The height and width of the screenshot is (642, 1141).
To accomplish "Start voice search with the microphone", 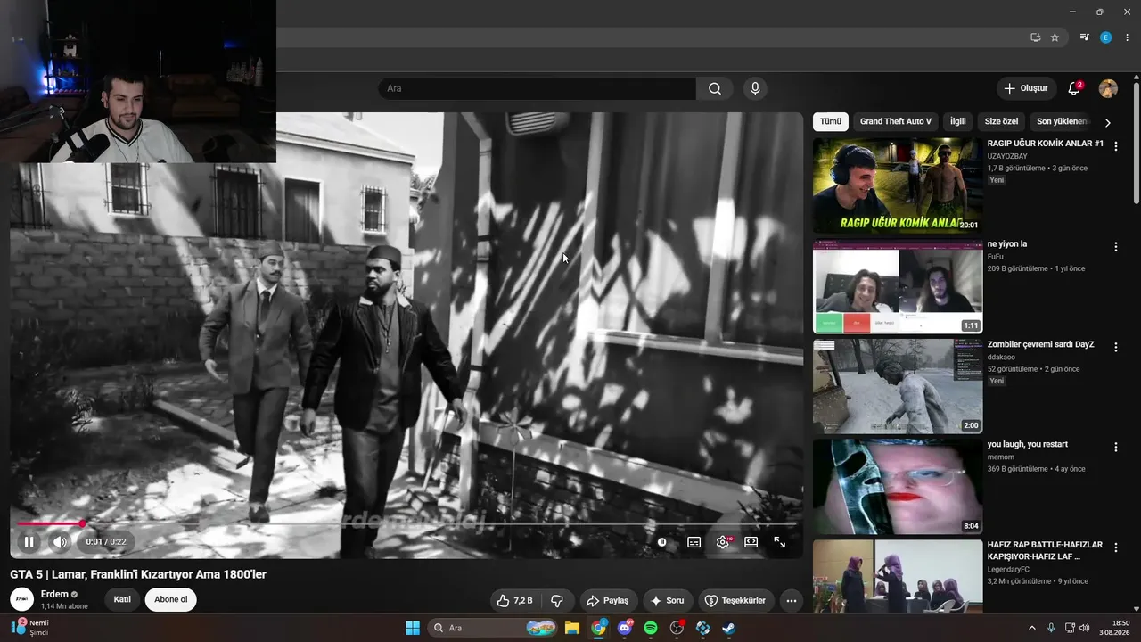I will 755,88.
